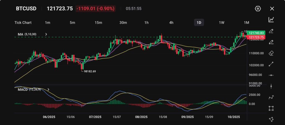Switch to the 4h timeframe

click(x=171, y=22)
